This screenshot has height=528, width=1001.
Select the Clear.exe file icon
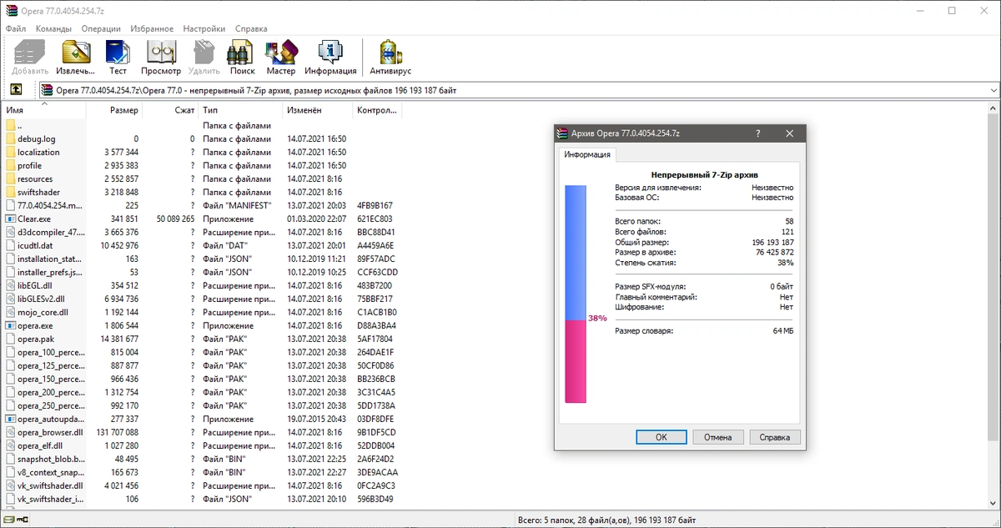(x=10, y=219)
